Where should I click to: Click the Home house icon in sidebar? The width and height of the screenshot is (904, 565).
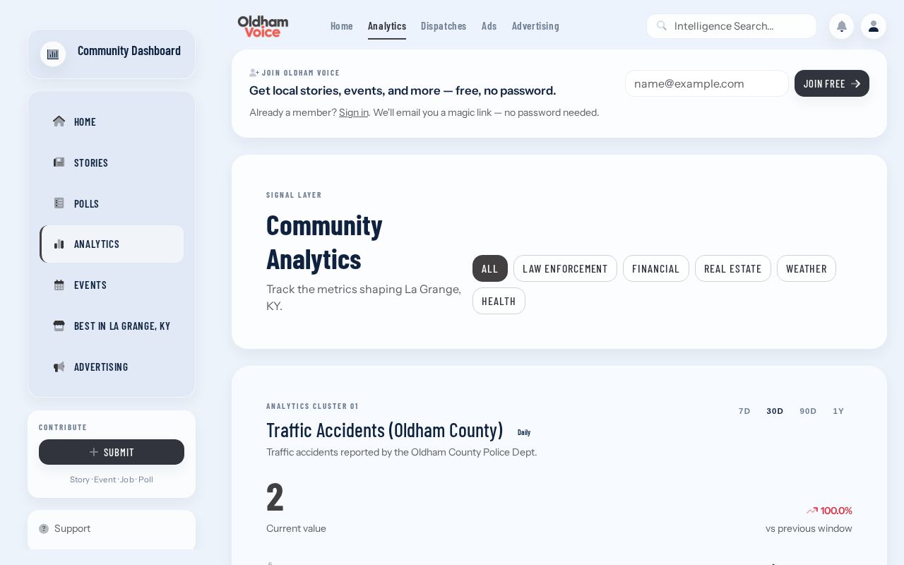[59, 121]
